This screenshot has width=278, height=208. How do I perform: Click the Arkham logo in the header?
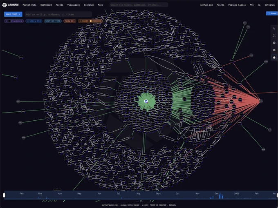point(11,5)
